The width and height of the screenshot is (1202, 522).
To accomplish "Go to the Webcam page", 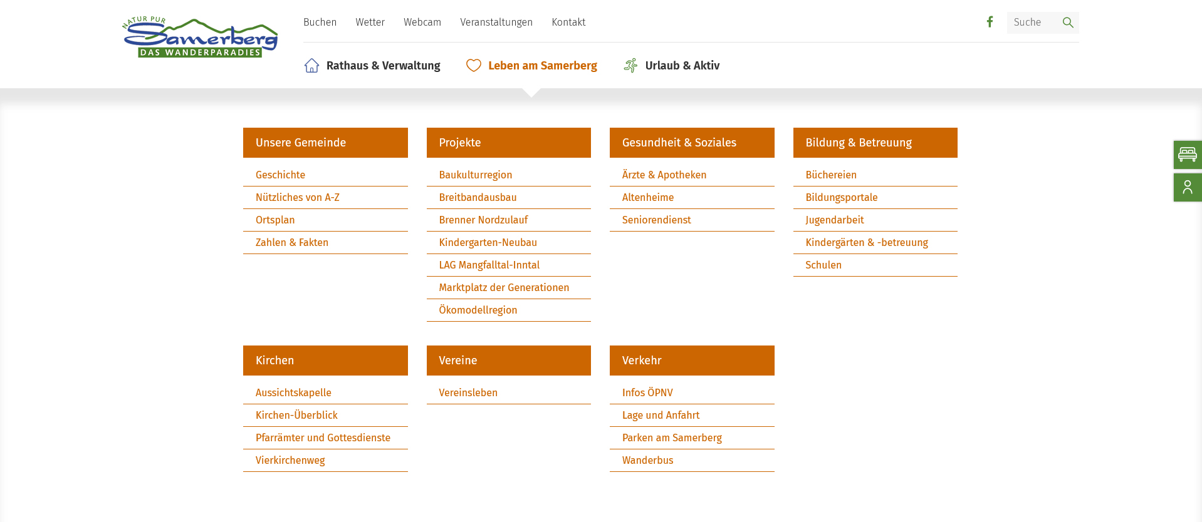I will click(x=422, y=23).
